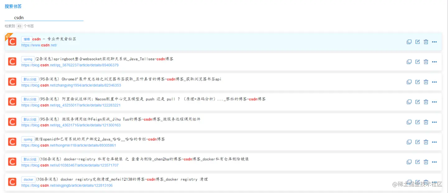Delete the Nacos配置中心 bookmark
448x193 pixels.
426,102
